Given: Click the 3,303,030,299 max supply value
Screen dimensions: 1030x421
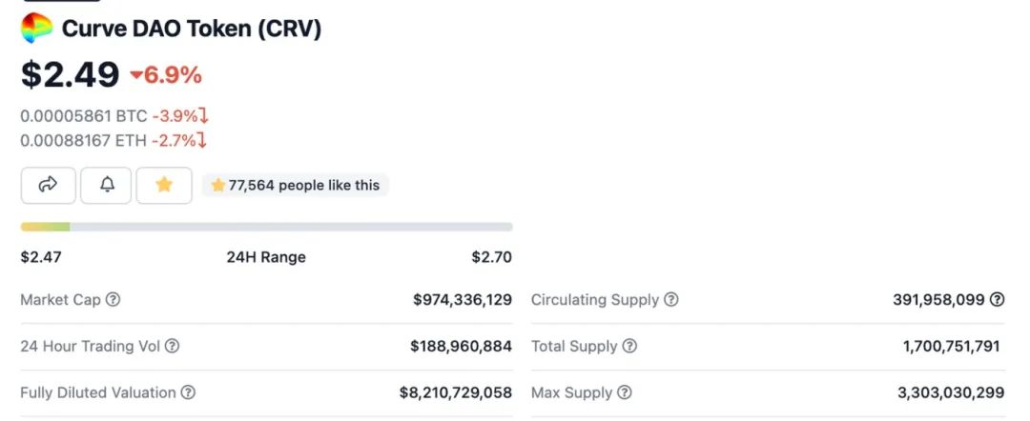Looking at the screenshot, I should click(x=951, y=392).
